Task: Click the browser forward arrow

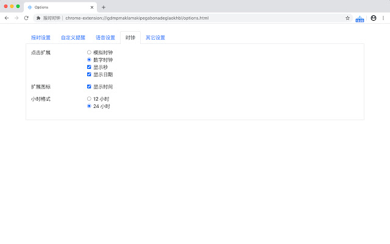Action: [x=16, y=18]
